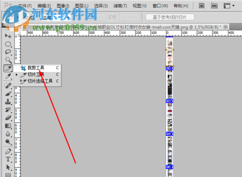Select the Path Selection tool
Image resolution: width=242 pixels, height=177 pixels.
[x=8, y=167]
